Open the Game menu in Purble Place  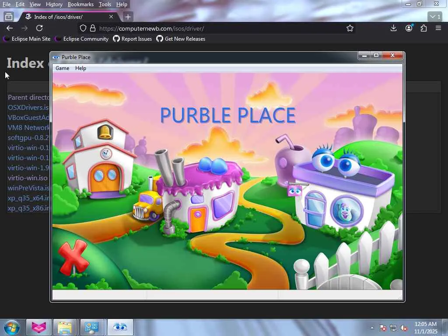point(62,68)
